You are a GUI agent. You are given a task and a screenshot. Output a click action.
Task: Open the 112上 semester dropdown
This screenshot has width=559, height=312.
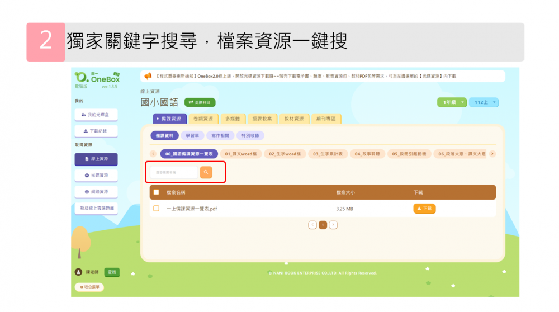tap(484, 102)
